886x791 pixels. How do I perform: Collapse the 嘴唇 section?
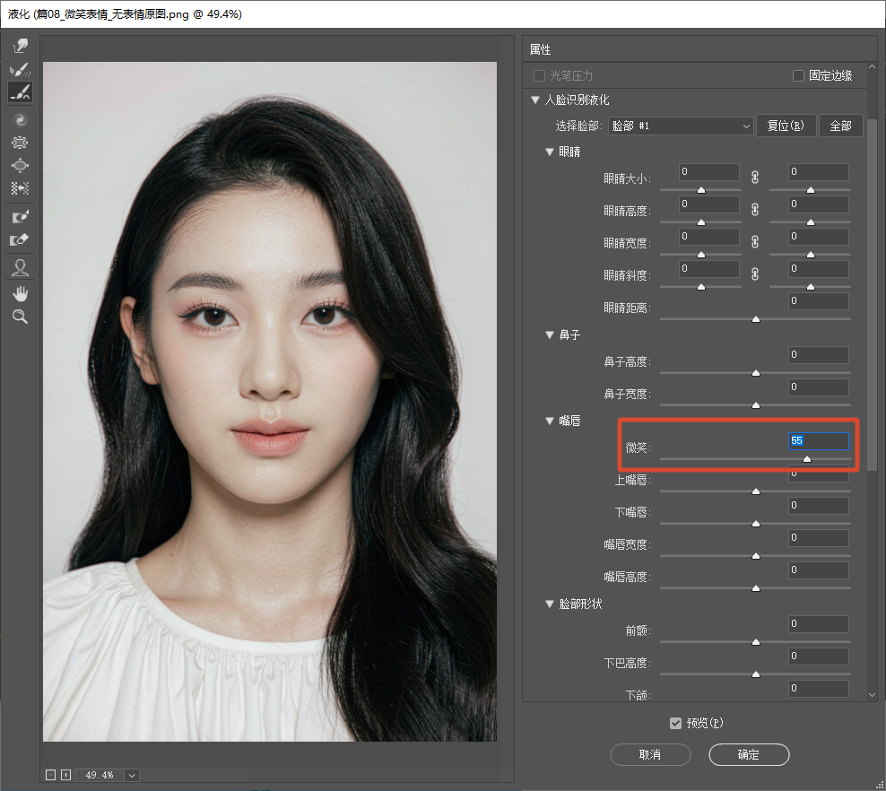[x=549, y=421]
